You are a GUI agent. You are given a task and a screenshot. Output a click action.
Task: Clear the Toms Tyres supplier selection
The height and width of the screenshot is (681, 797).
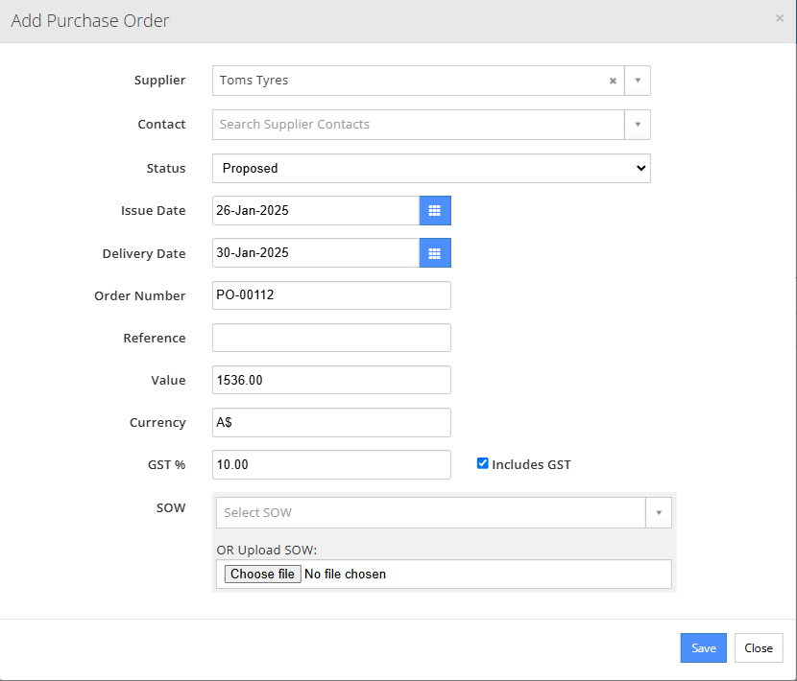(613, 81)
